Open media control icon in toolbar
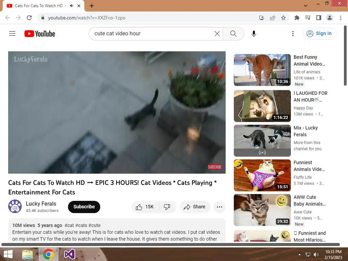Viewport: 348px width, 261px height. (308, 18)
